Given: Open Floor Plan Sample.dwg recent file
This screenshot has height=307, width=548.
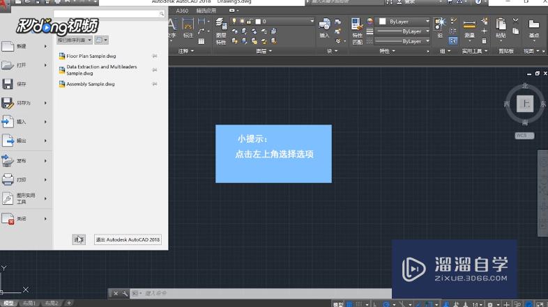Looking at the screenshot, I should point(87,56).
